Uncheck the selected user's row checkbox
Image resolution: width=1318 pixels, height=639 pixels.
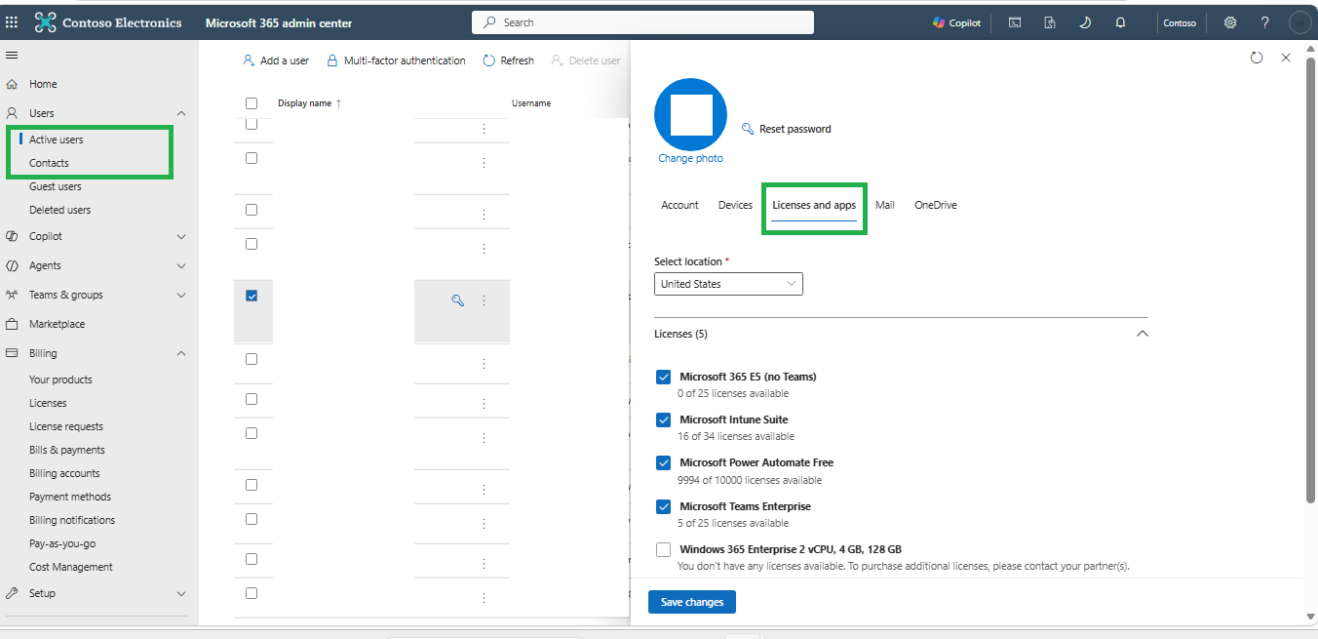point(252,296)
